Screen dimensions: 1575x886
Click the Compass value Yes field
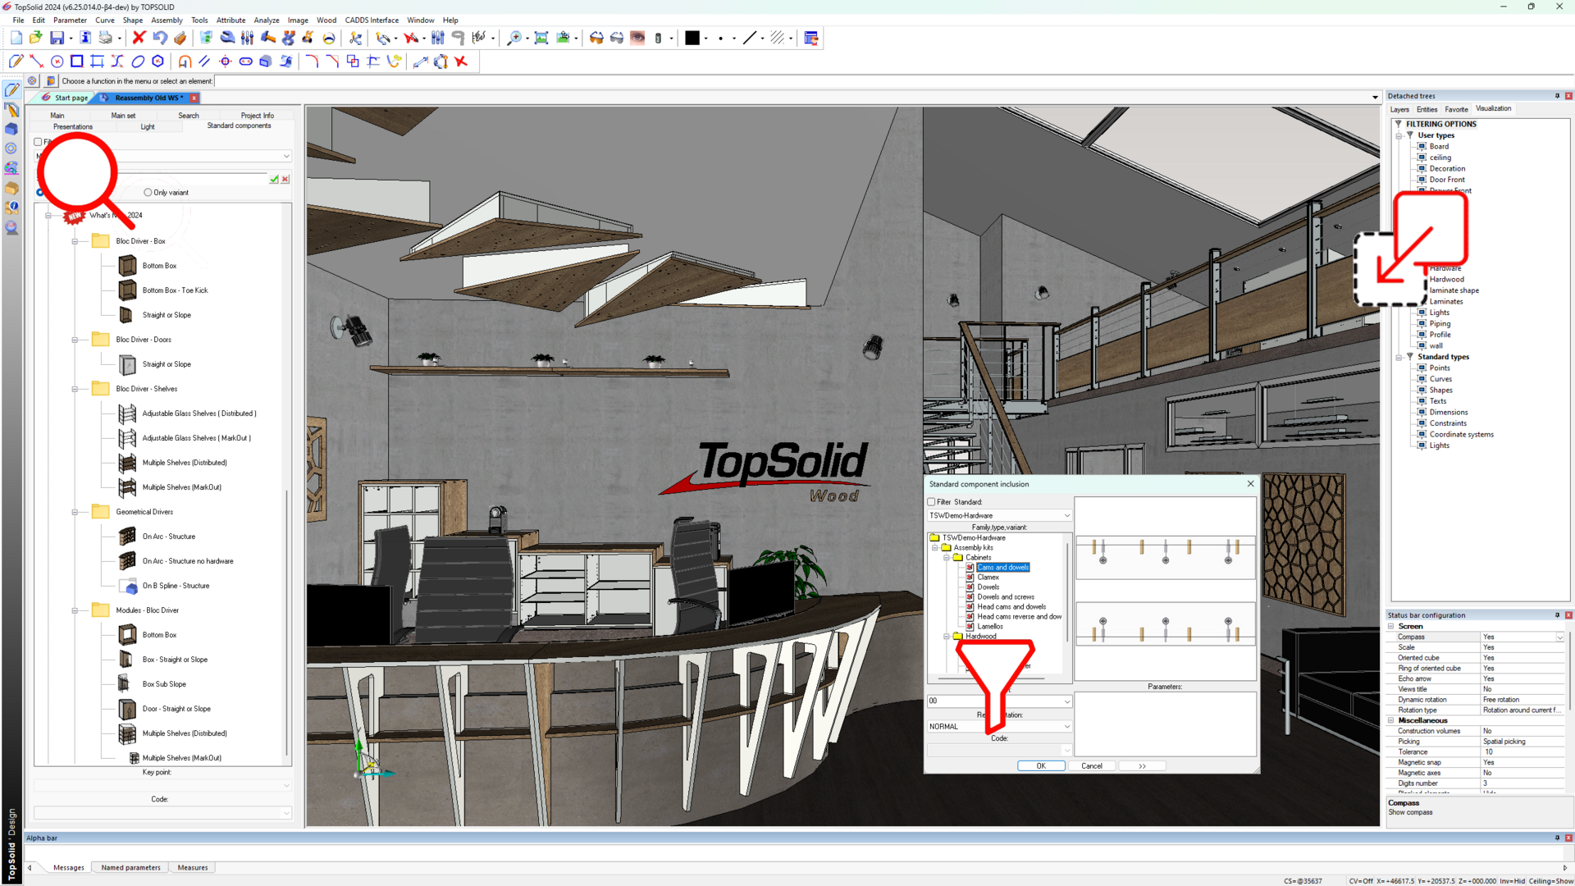(x=1523, y=637)
